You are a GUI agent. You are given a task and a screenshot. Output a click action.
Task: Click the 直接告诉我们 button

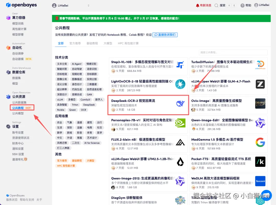(165, 35)
